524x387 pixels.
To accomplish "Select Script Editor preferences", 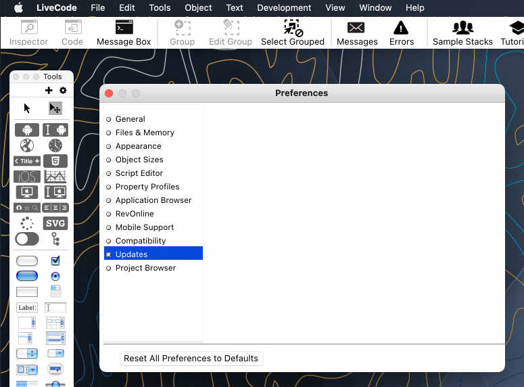I will click(x=153, y=173).
